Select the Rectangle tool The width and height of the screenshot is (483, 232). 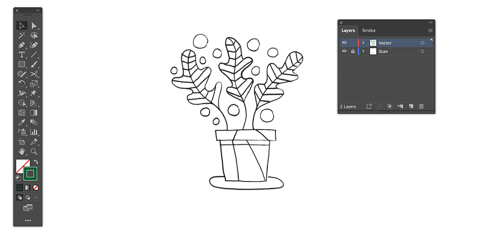point(22,65)
